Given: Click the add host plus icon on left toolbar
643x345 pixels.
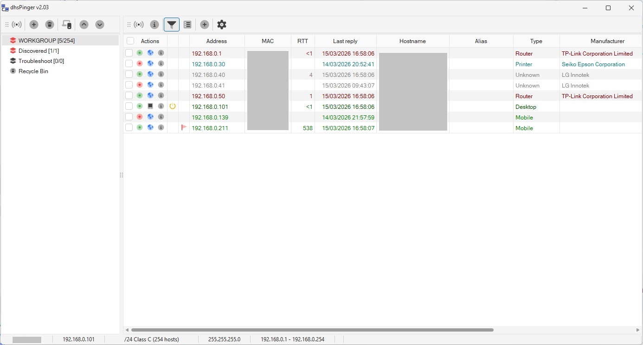Looking at the screenshot, I should click(x=33, y=25).
